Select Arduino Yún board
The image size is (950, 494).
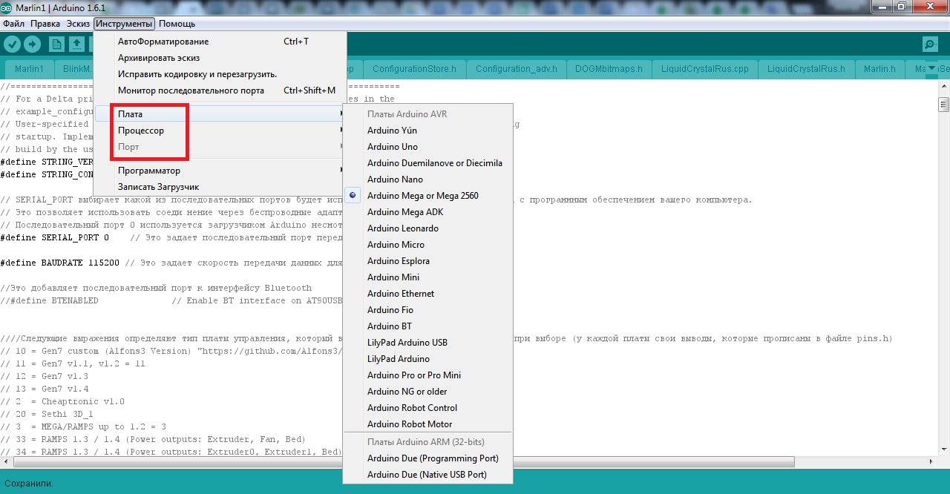coord(428,131)
